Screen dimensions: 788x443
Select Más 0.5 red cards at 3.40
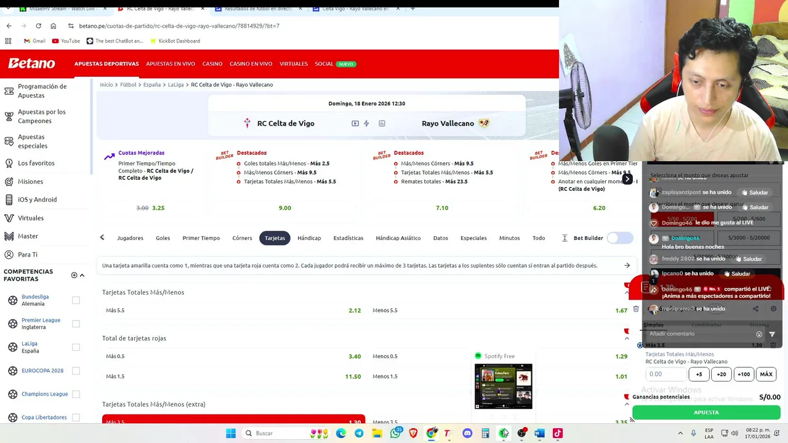click(233, 356)
